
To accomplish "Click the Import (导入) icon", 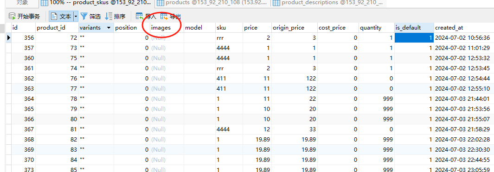I will point(139,16).
